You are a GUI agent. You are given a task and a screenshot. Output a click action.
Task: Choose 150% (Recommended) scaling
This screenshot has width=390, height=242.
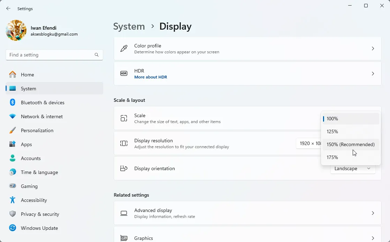(x=350, y=144)
